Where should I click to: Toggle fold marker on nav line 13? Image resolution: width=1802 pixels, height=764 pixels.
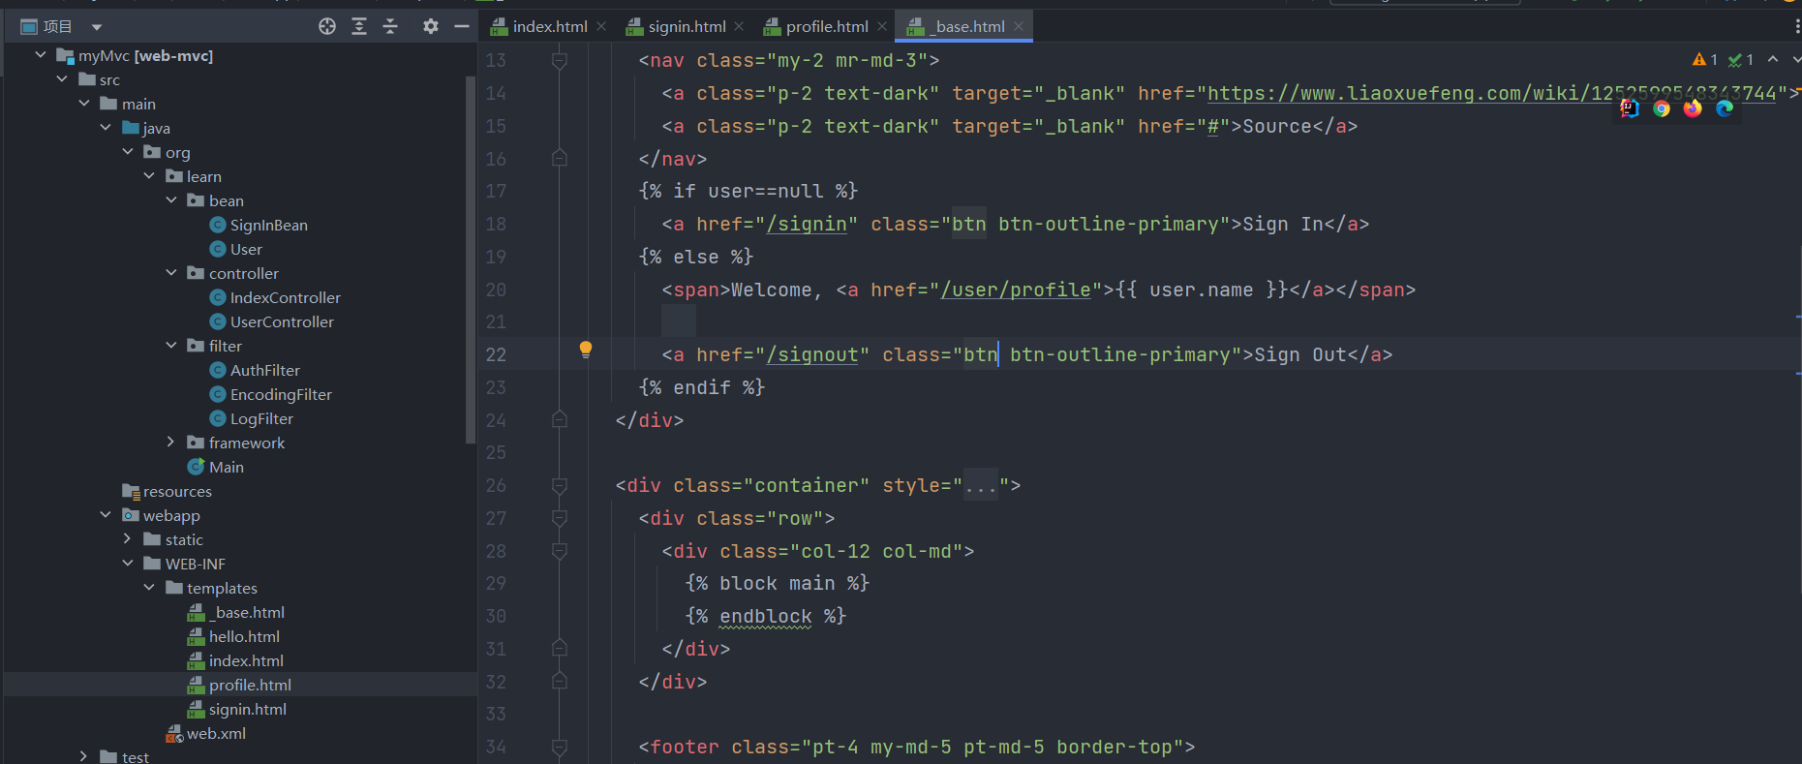[x=560, y=61]
